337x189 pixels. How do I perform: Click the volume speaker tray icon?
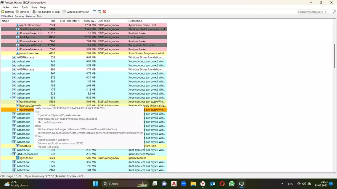point(304,184)
